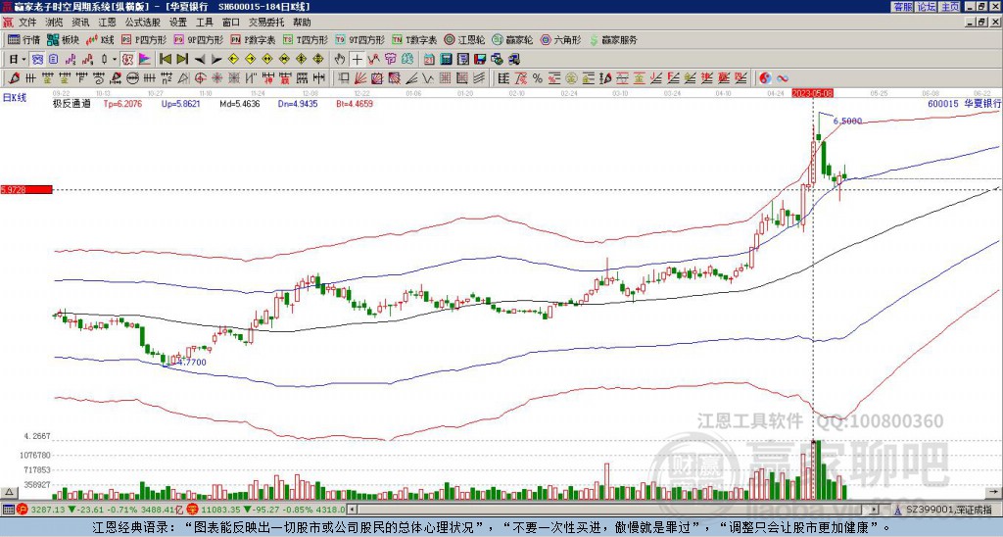Click the horizontal scrollbar track

coord(611,510)
